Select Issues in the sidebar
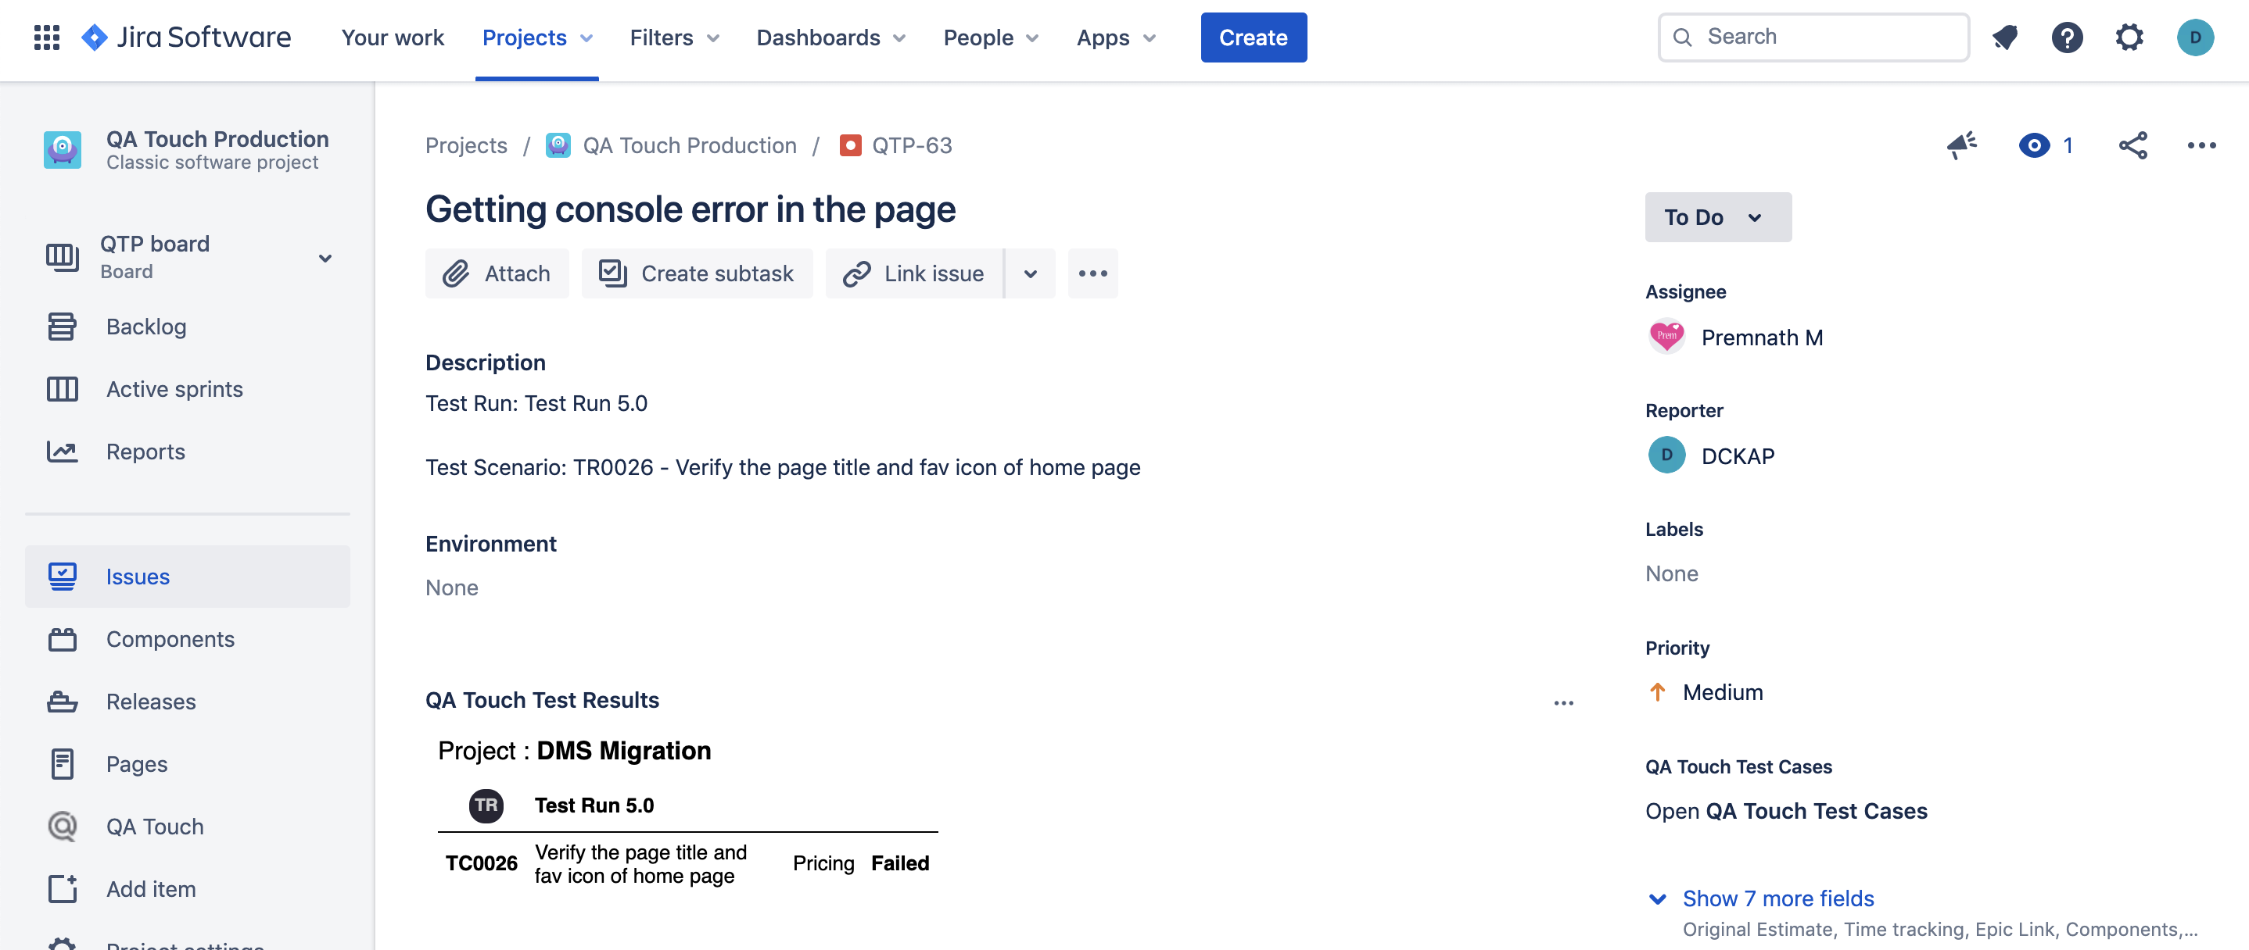This screenshot has height=950, width=2249. click(x=188, y=577)
